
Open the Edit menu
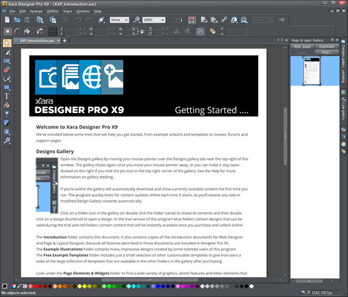(23, 12)
